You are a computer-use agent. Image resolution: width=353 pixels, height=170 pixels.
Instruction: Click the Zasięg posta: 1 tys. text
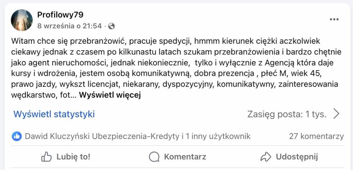287,114
